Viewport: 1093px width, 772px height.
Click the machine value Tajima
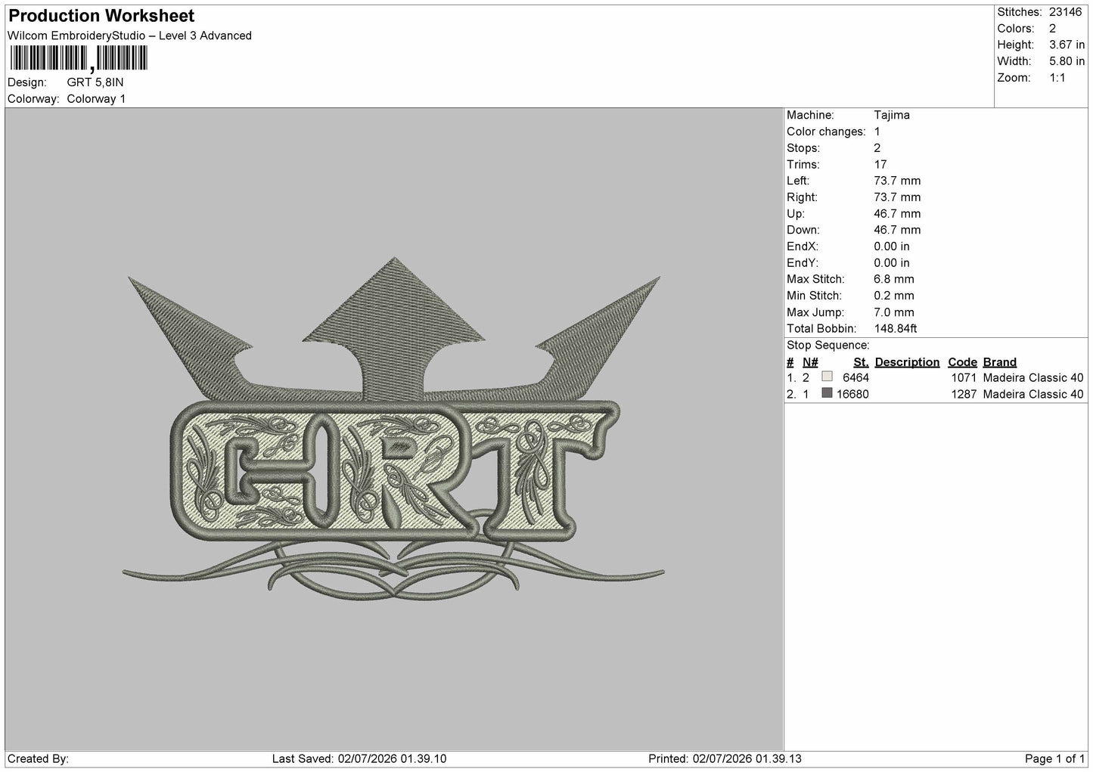[892, 116]
